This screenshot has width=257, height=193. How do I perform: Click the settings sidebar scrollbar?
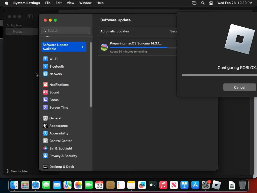[91, 74]
